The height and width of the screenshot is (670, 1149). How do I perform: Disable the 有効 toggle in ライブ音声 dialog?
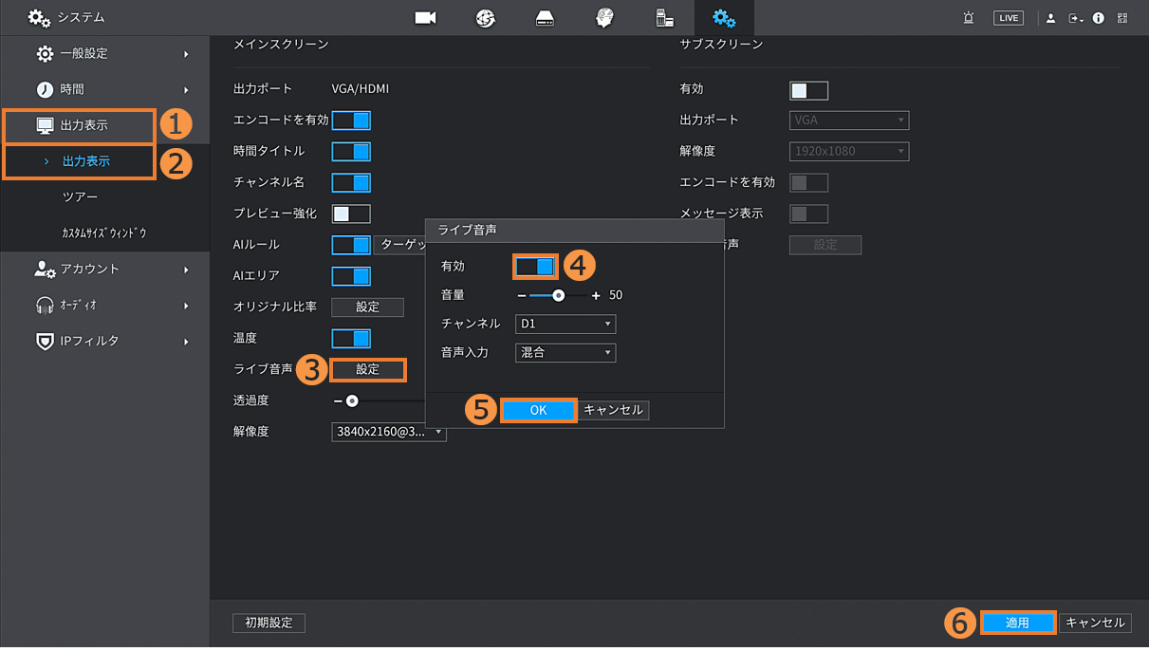535,267
